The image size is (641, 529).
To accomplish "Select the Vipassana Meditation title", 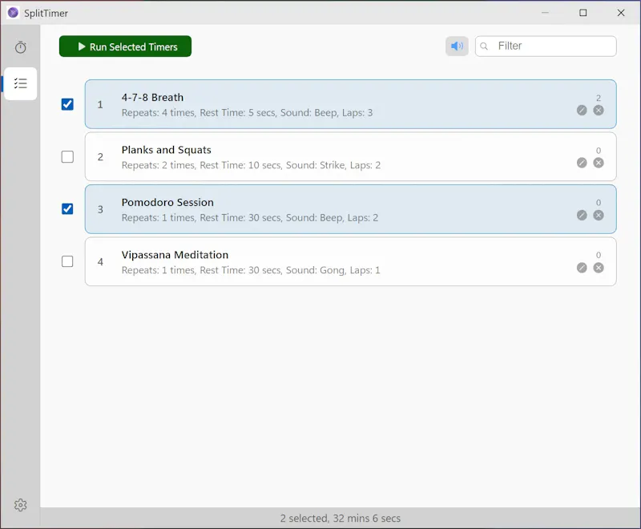I will click(x=175, y=255).
